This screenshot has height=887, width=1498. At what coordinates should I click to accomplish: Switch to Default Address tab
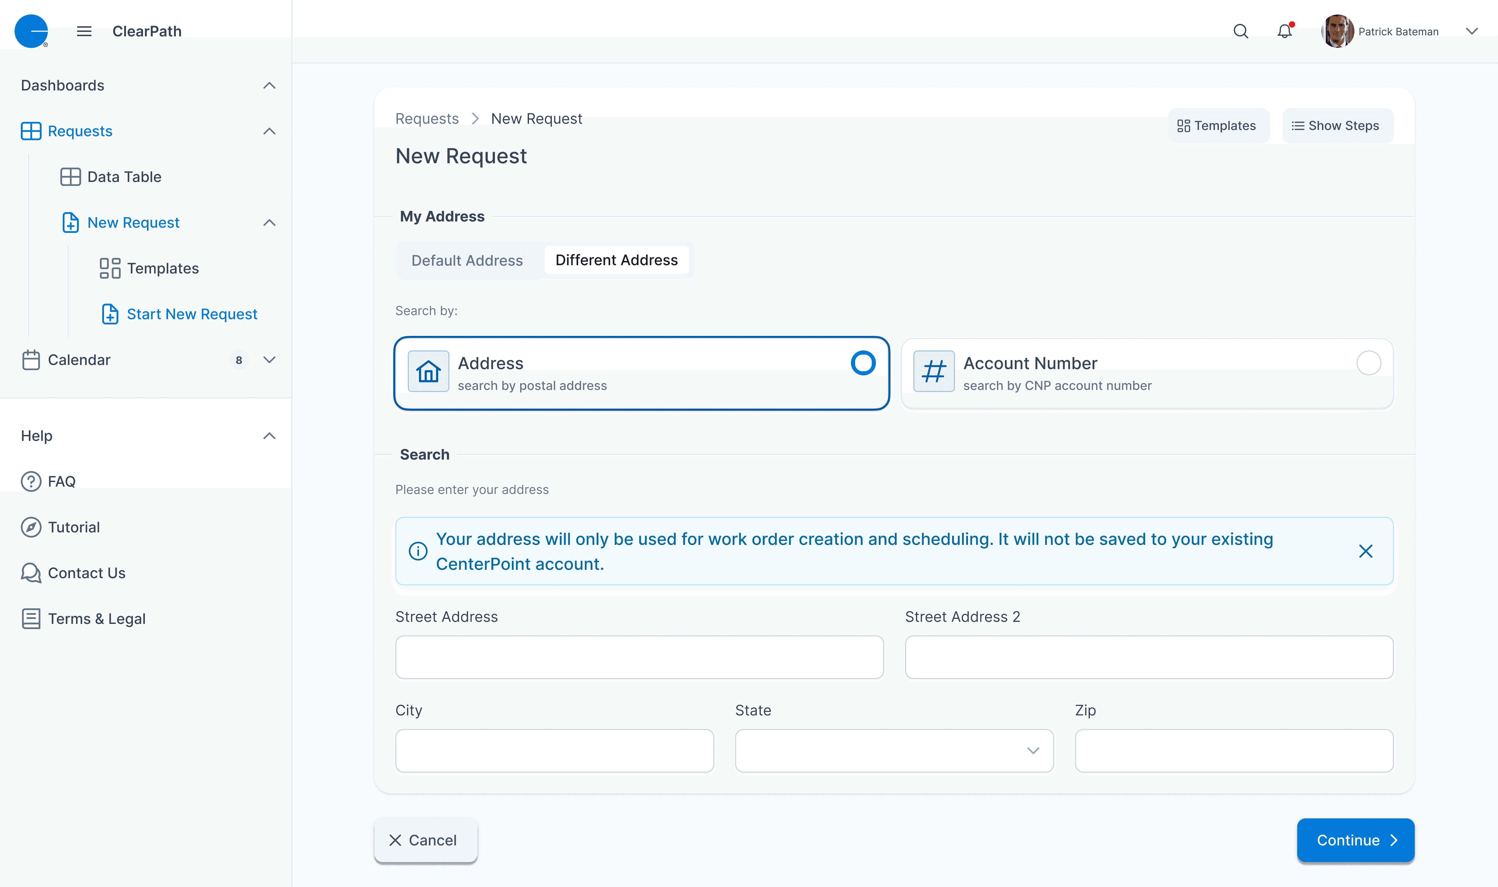(x=467, y=260)
